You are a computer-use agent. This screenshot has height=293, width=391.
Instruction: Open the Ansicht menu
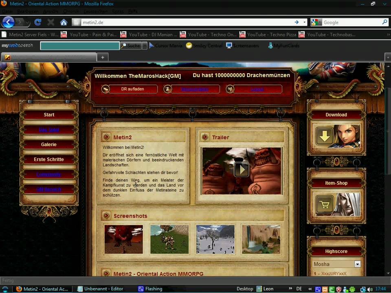click(x=51, y=11)
